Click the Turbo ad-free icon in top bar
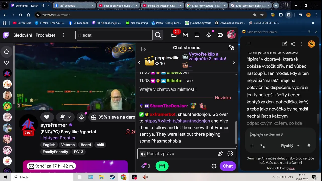322x181 pixels. [x=220, y=35]
